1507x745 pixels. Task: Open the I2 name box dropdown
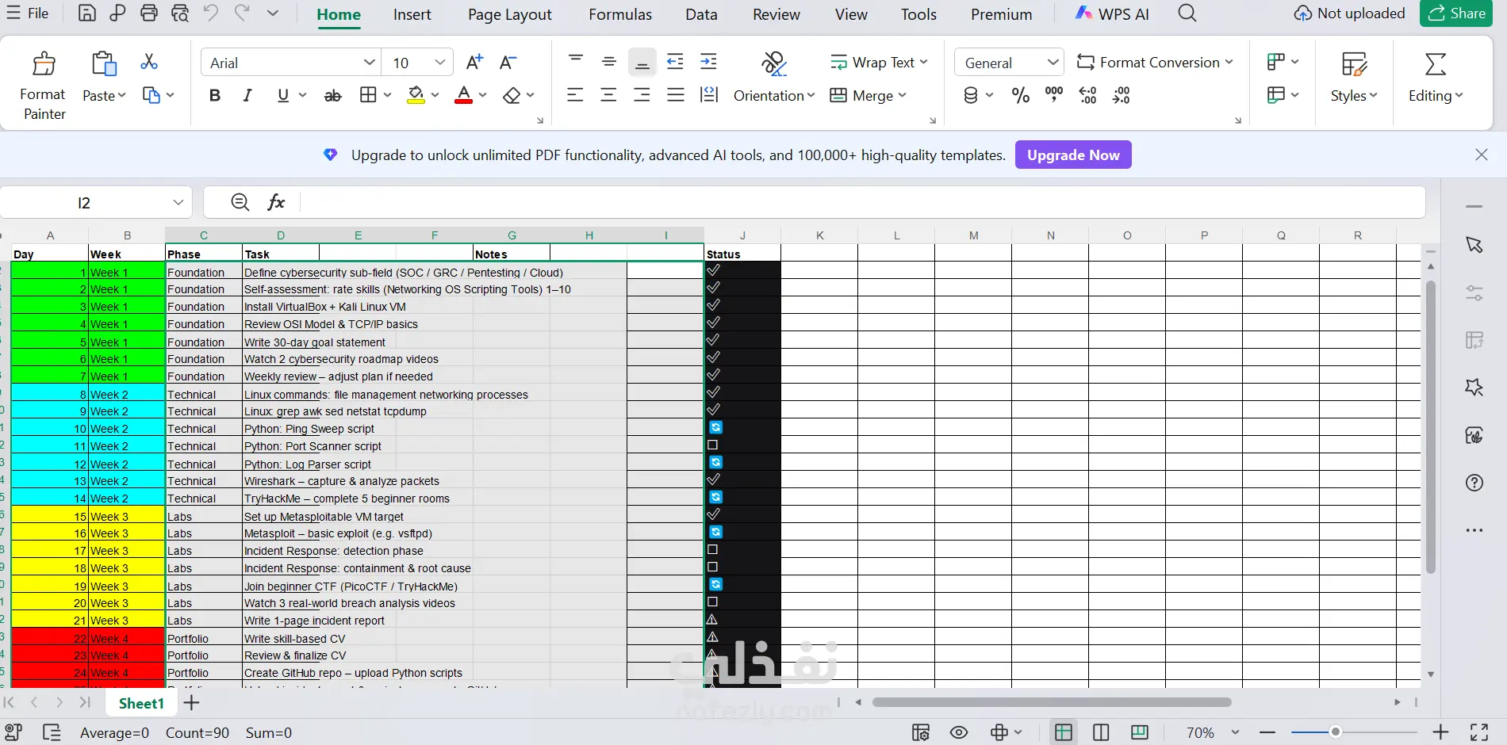[x=178, y=203]
